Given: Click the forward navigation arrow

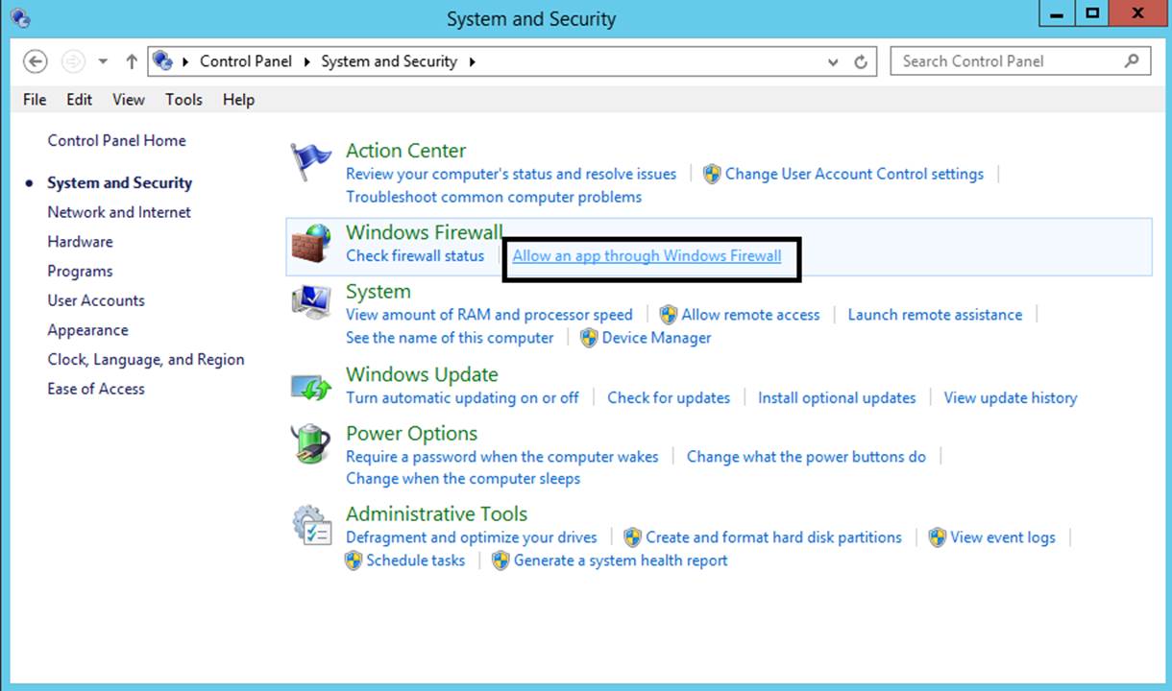Looking at the screenshot, I should (x=73, y=61).
